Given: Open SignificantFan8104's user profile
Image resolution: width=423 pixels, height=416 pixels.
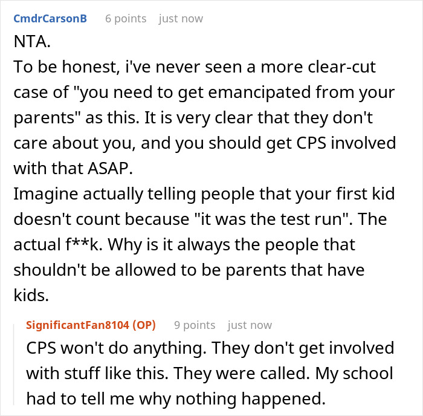Looking at the screenshot, I should [x=78, y=325].
